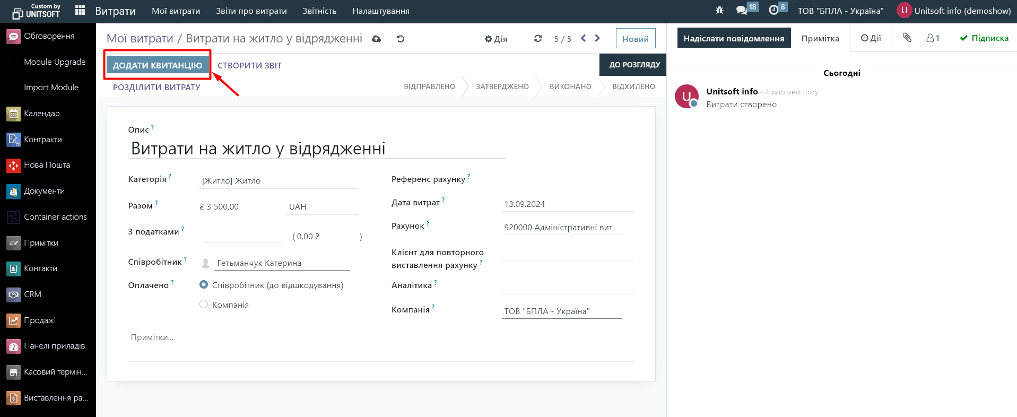The height and width of the screenshot is (417, 1017).
Task: Open the debug bug icon
Action: (719, 11)
